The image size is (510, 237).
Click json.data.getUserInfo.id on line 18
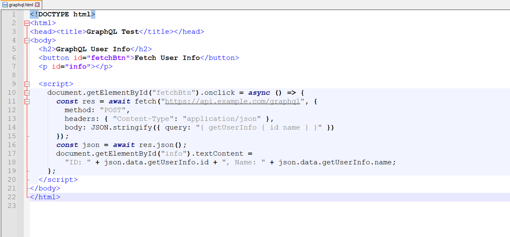(156, 162)
